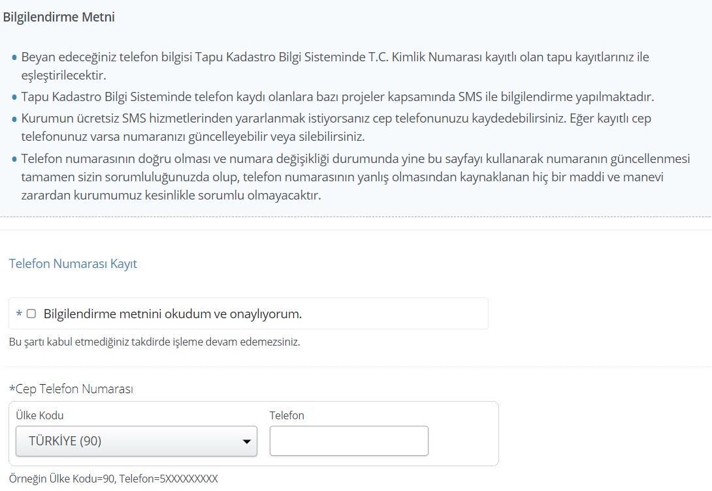Open the Ülke Kodu dropdown showing TÜRKİYE (90)

coord(136,441)
